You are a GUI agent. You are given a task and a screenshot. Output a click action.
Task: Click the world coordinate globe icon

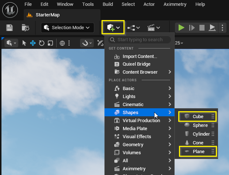pos(62,43)
